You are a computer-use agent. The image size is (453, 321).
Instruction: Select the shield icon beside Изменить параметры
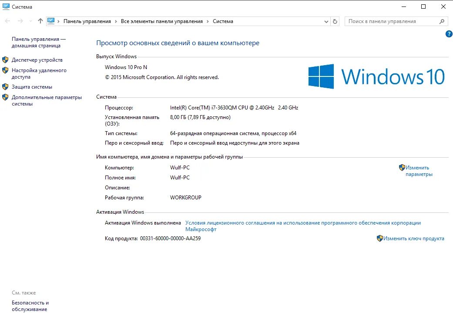(x=402, y=167)
